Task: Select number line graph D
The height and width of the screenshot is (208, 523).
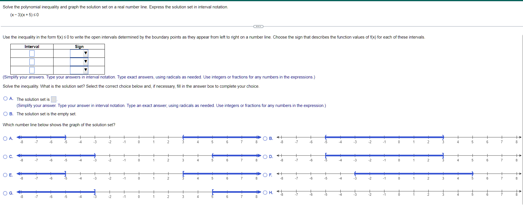Action: pos(265,157)
